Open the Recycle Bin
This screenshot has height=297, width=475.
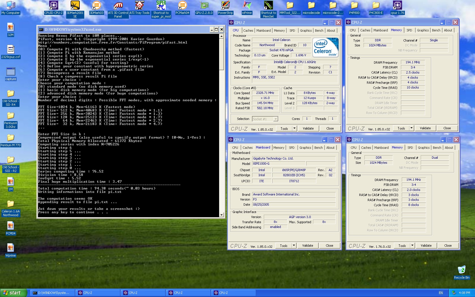click(x=462, y=273)
